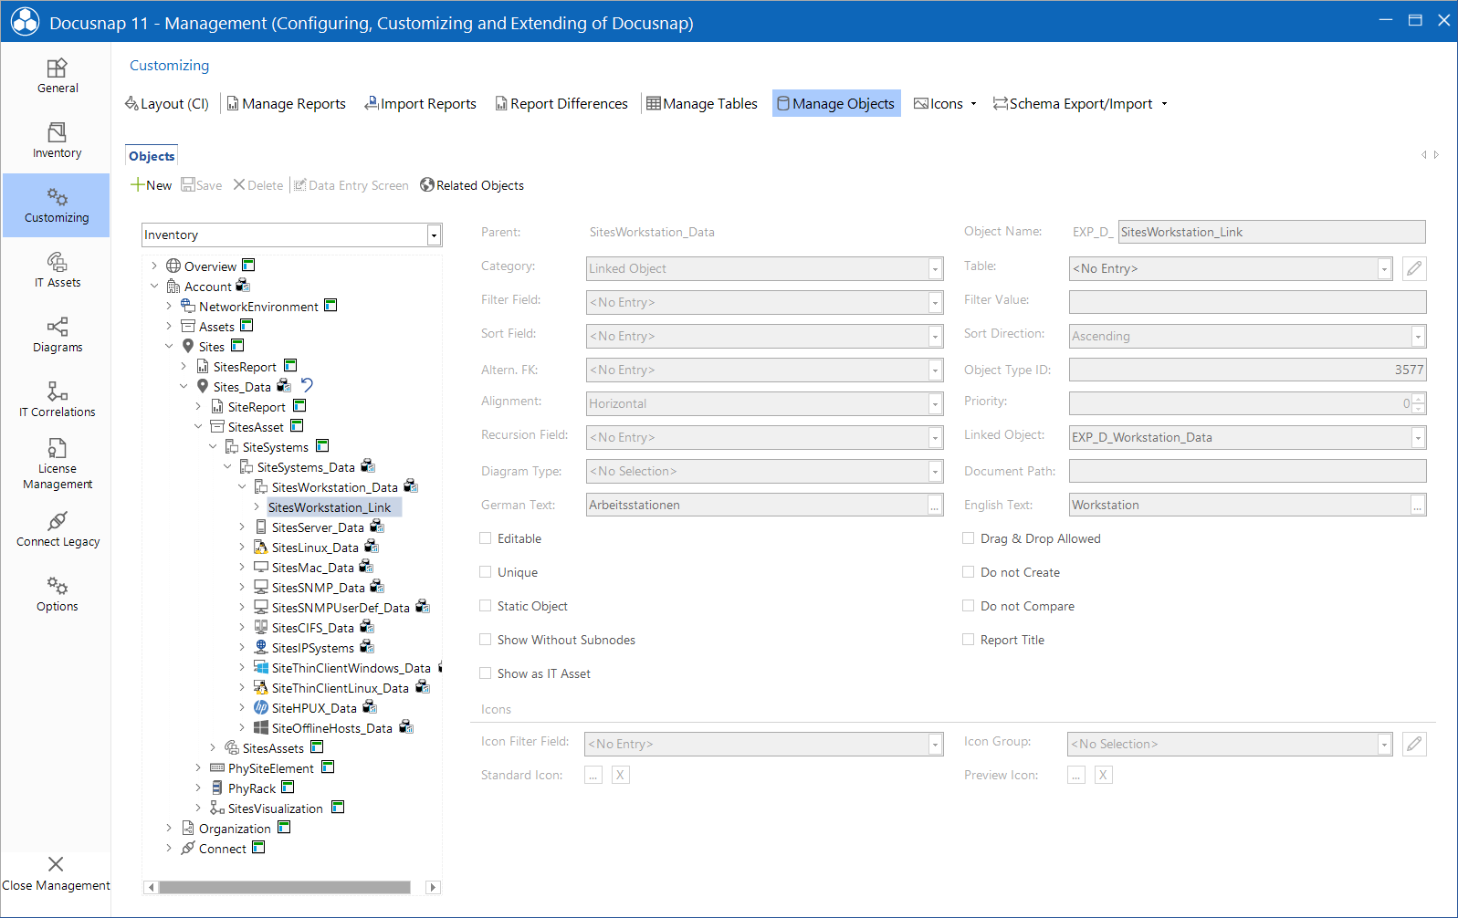
Task: Enable the Editable checkbox
Action: 486,538
